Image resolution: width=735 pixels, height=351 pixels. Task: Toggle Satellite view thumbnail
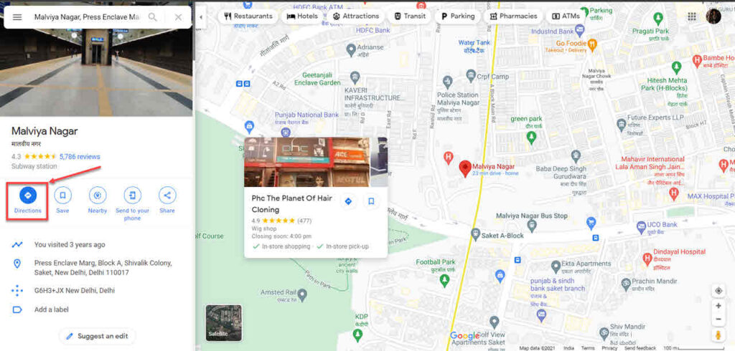224,322
